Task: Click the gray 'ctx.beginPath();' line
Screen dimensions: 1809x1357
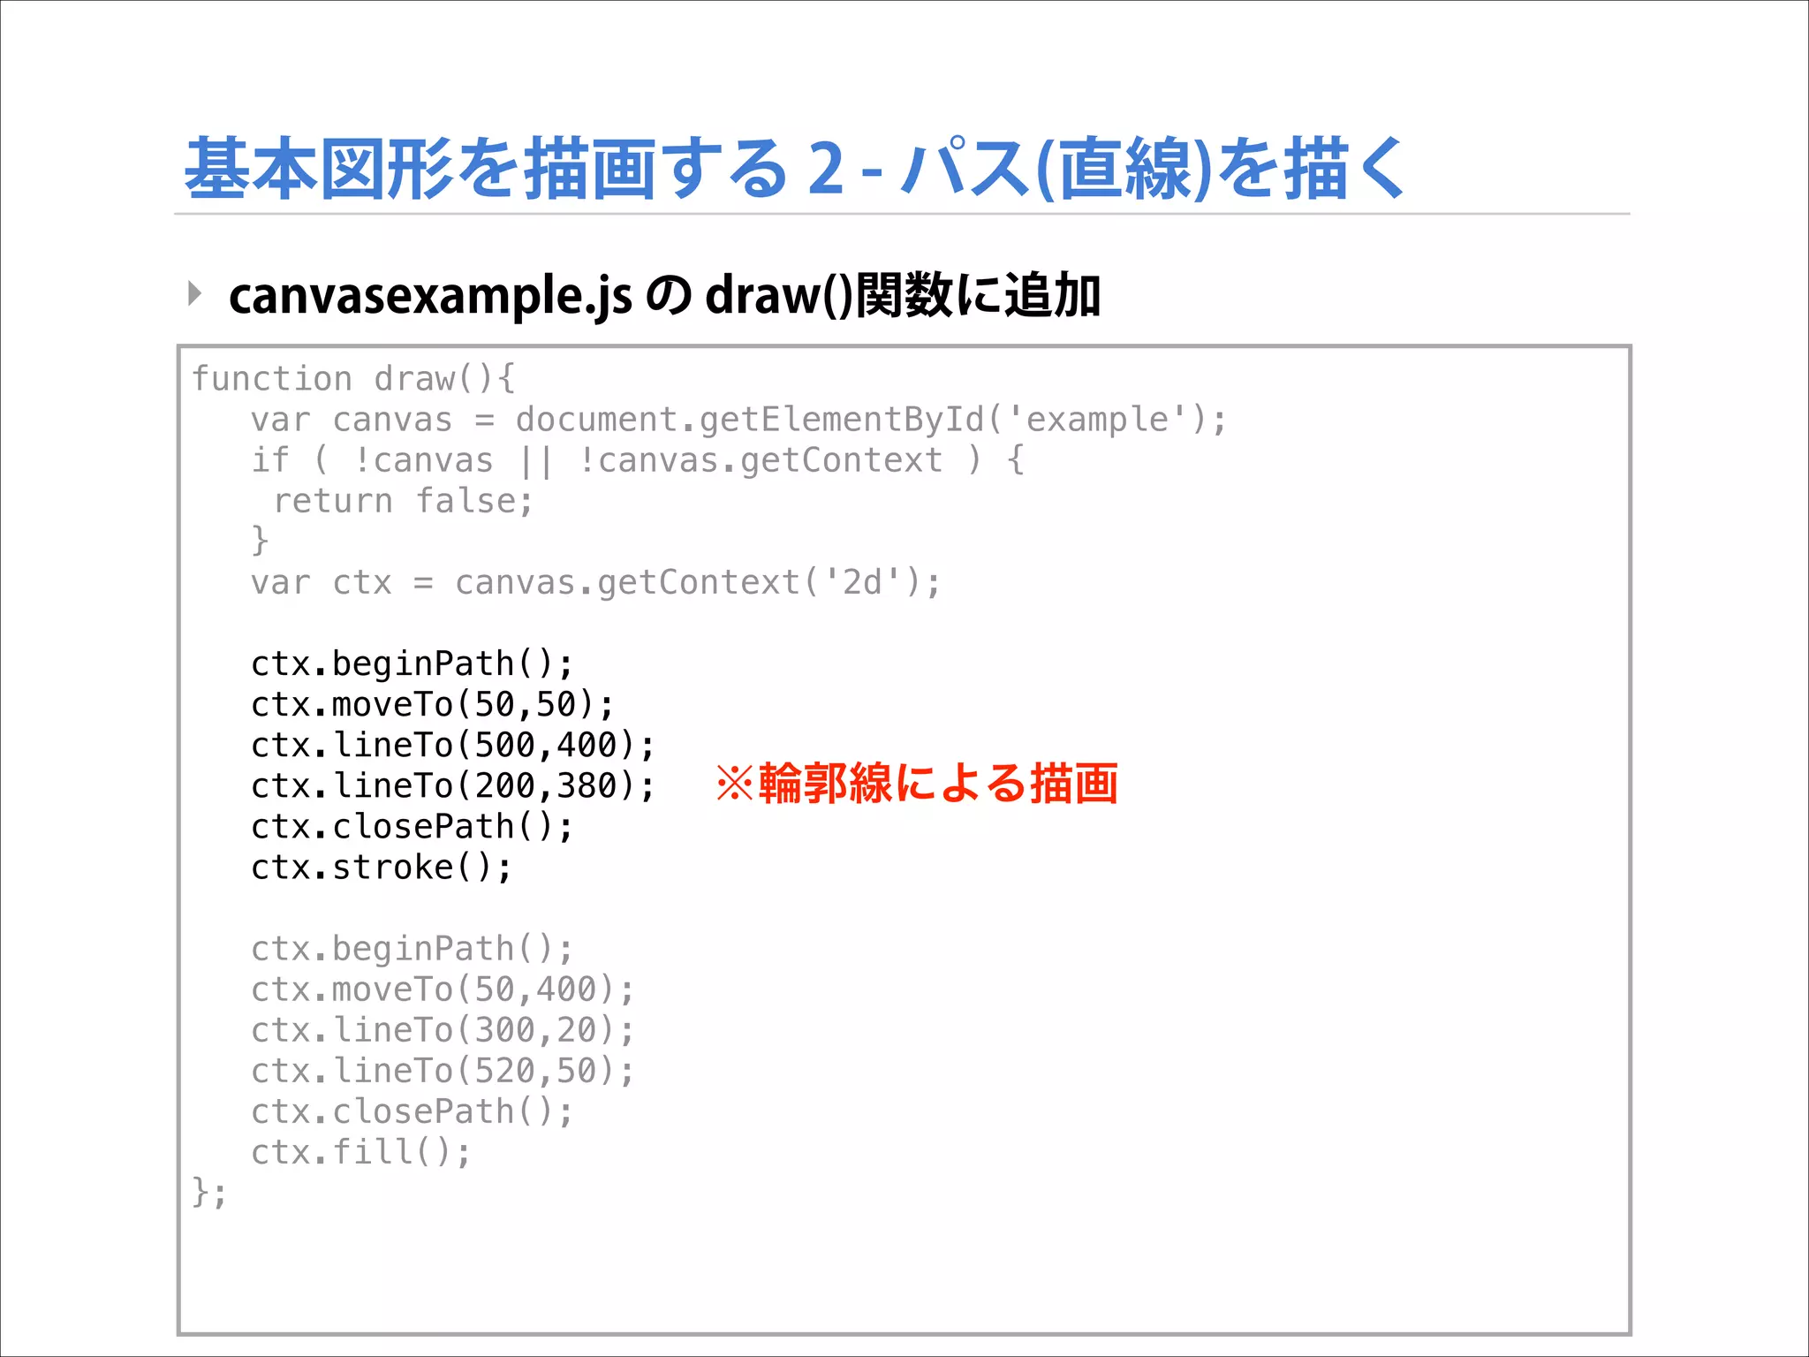Action: 413,949
